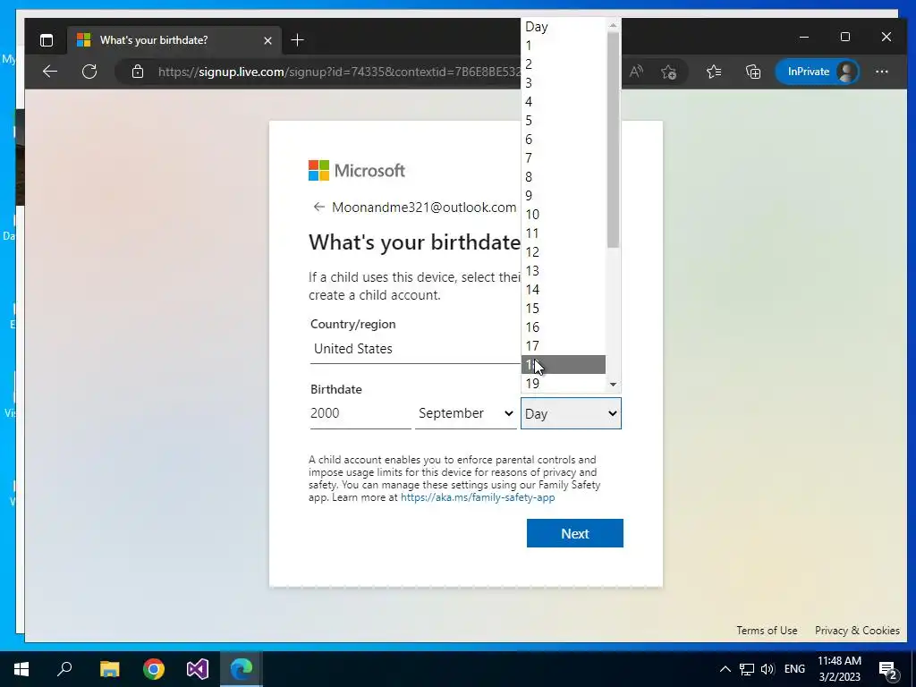Open the Windows Start menu

tap(21, 669)
